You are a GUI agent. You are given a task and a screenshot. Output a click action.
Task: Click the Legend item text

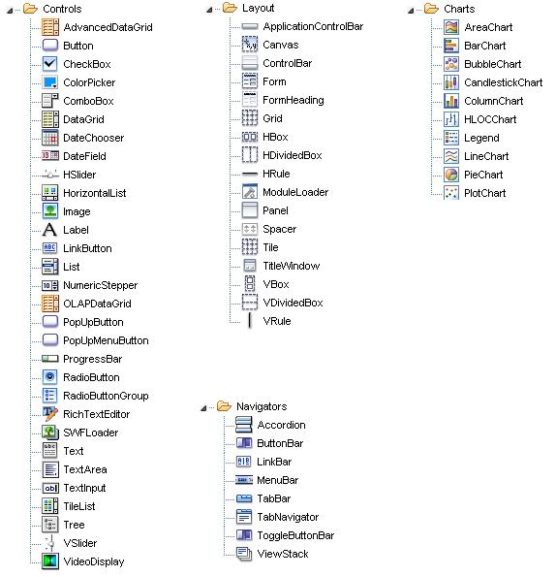[481, 138]
